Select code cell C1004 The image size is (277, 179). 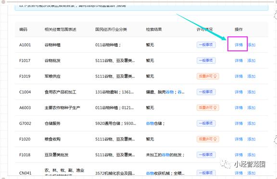click(x=25, y=92)
